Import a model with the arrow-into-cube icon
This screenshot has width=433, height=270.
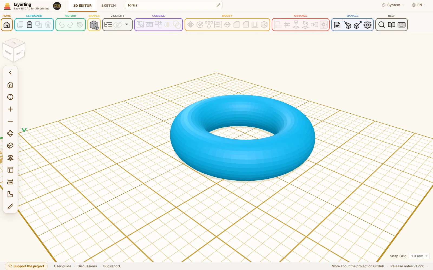pos(347,25)
